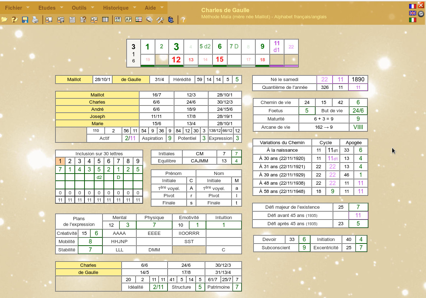
Task: Click the gray circular refresh icon
Action: pos(421,14)
